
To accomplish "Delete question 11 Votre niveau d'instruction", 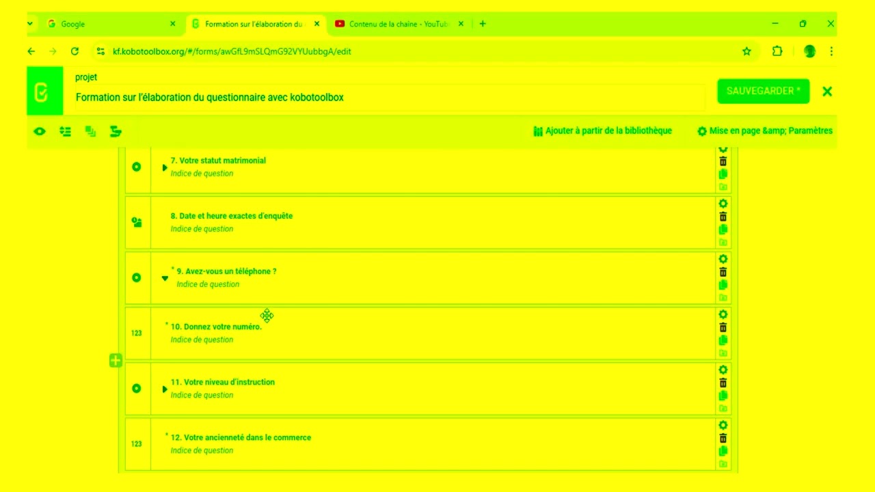I will [723, 383].
